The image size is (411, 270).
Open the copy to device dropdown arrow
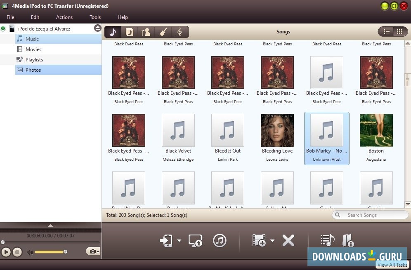[x=179, y=240]
